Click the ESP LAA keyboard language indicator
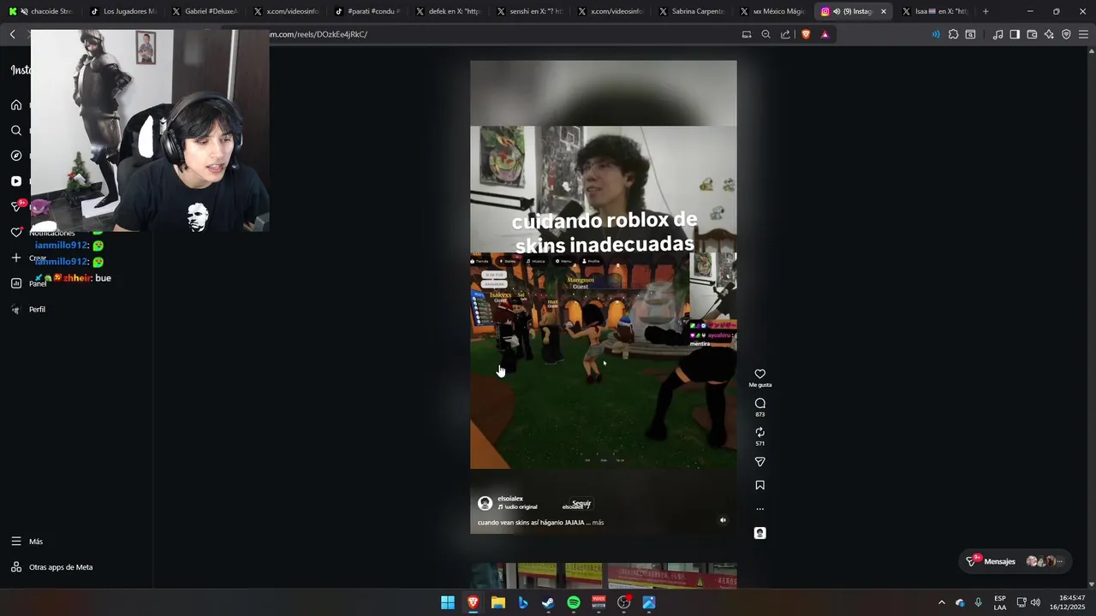The width and height of the screenshot is (1096, 616). [1000, 602]
